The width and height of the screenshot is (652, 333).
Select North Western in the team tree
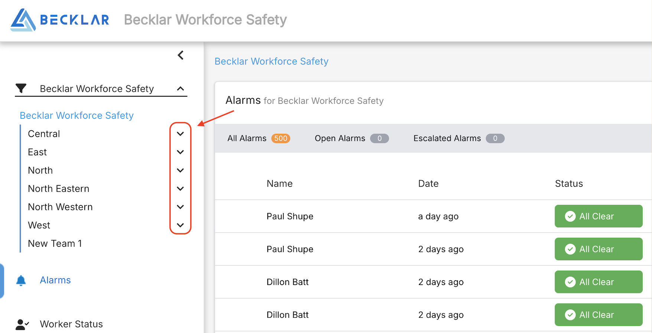tap(60, 207)
